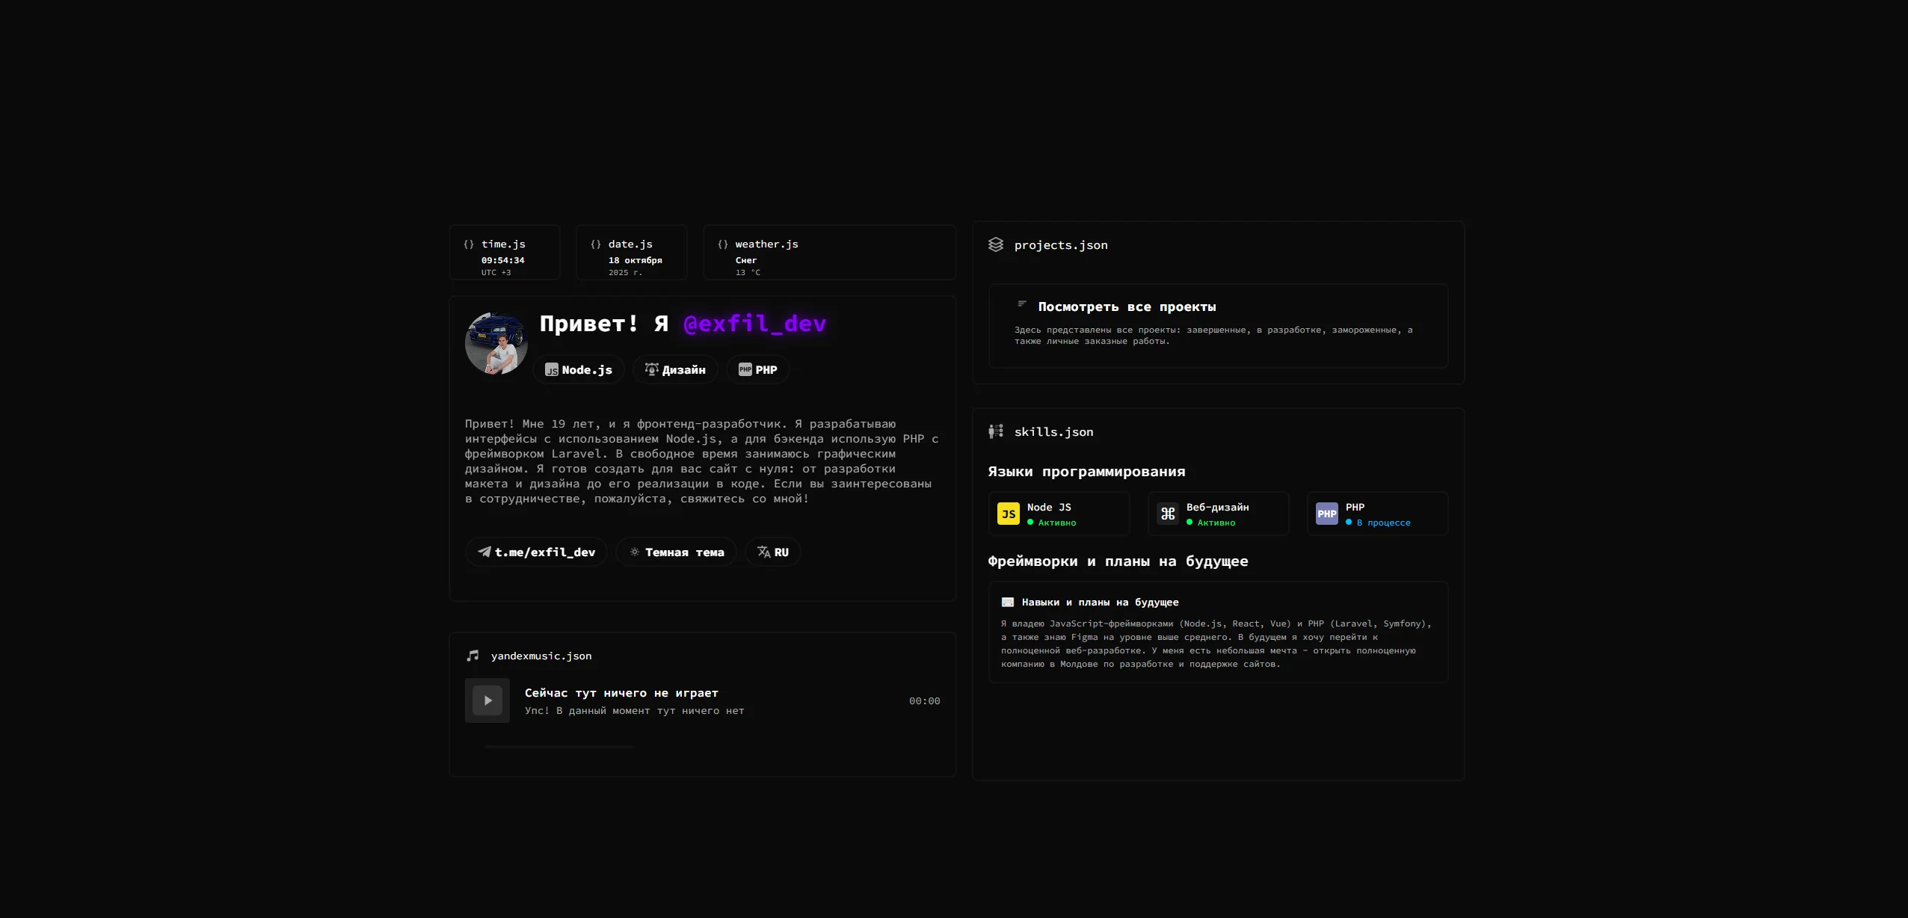
Task: Click the profile avatar photo
Action: [x=496, y=344]
